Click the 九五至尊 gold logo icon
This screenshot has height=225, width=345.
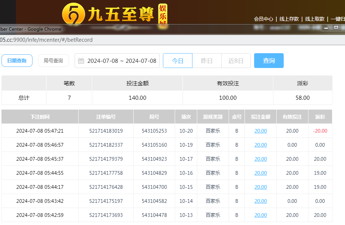click(73, 14)
